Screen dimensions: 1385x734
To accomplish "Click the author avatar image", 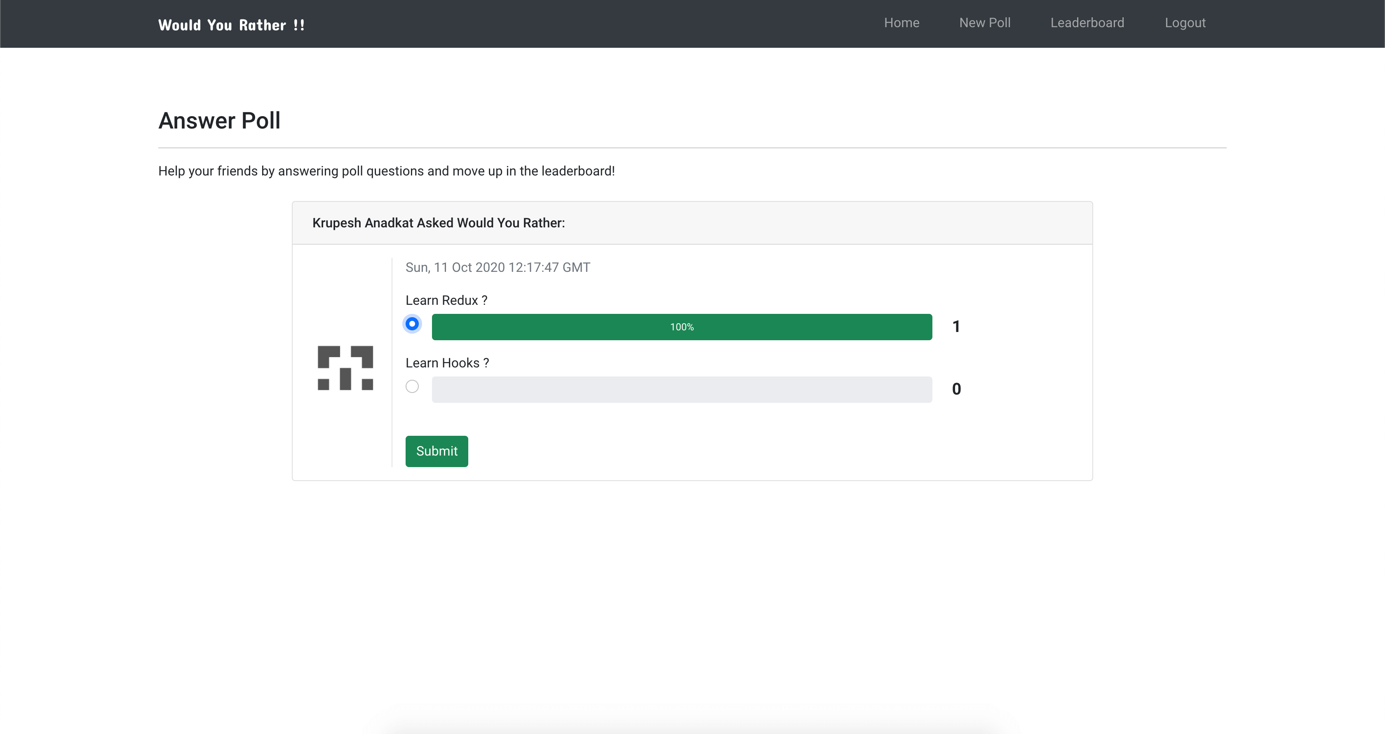I will pos(345,368).
